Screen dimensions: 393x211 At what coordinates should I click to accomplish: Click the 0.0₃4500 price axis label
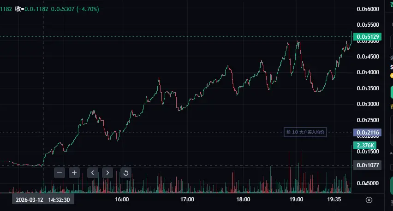[x=368, y=57]
